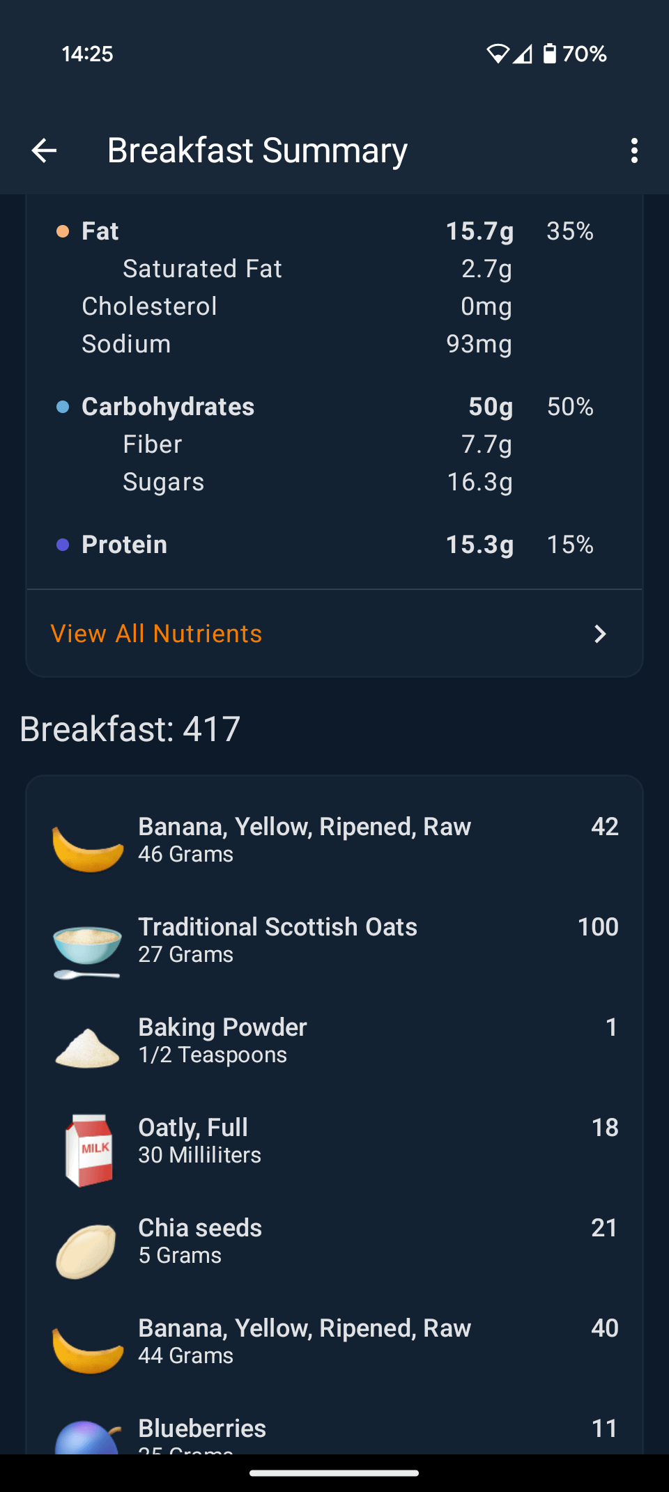
Task: Tap the 44 Grams banana icon
Action: coord(88,1349)
